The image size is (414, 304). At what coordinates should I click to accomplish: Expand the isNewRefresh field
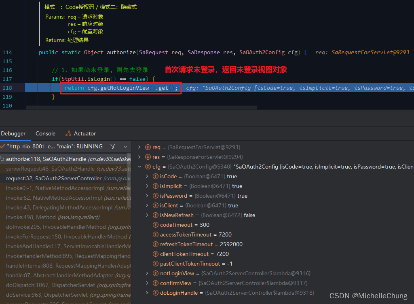tap(147, 215)
